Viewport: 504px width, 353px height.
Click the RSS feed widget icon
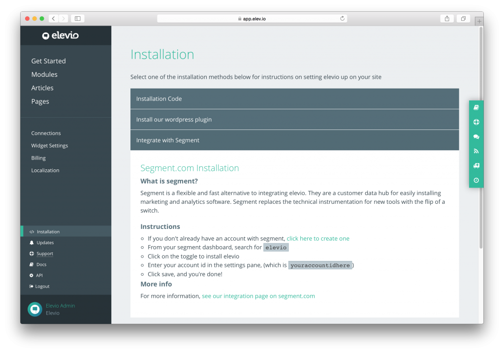476,151
